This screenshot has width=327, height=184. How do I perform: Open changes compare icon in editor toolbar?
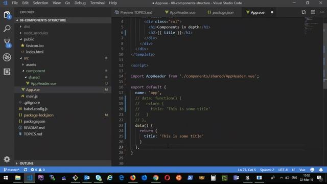click(303, 12)
